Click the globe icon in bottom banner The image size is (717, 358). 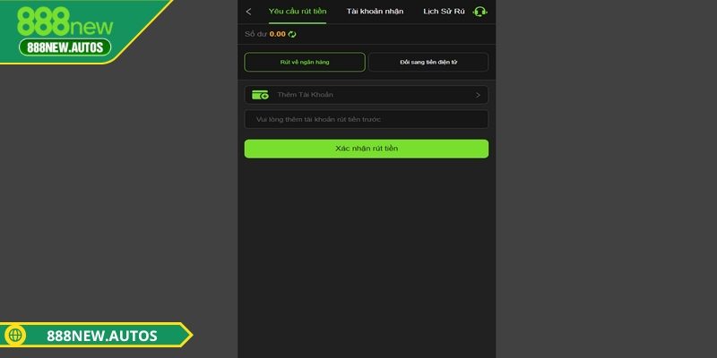(14, 336)
